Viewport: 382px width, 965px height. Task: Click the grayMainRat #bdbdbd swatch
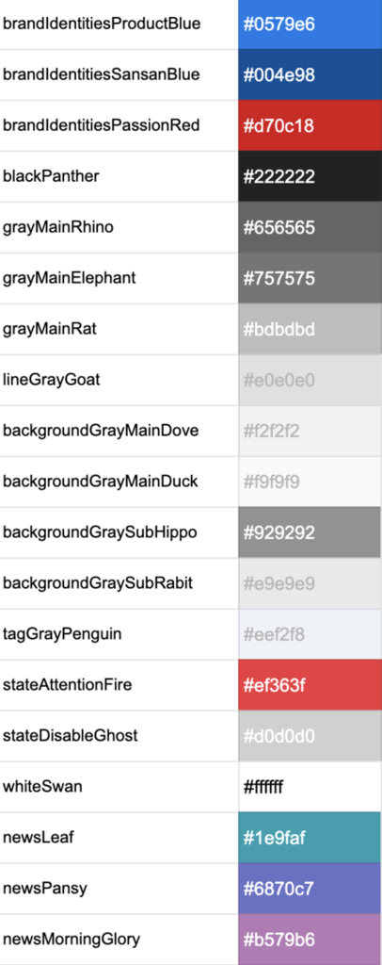pyautogui.click(x=310, y=329)
